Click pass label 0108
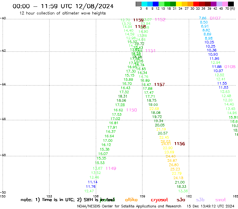 coord(230,67)
